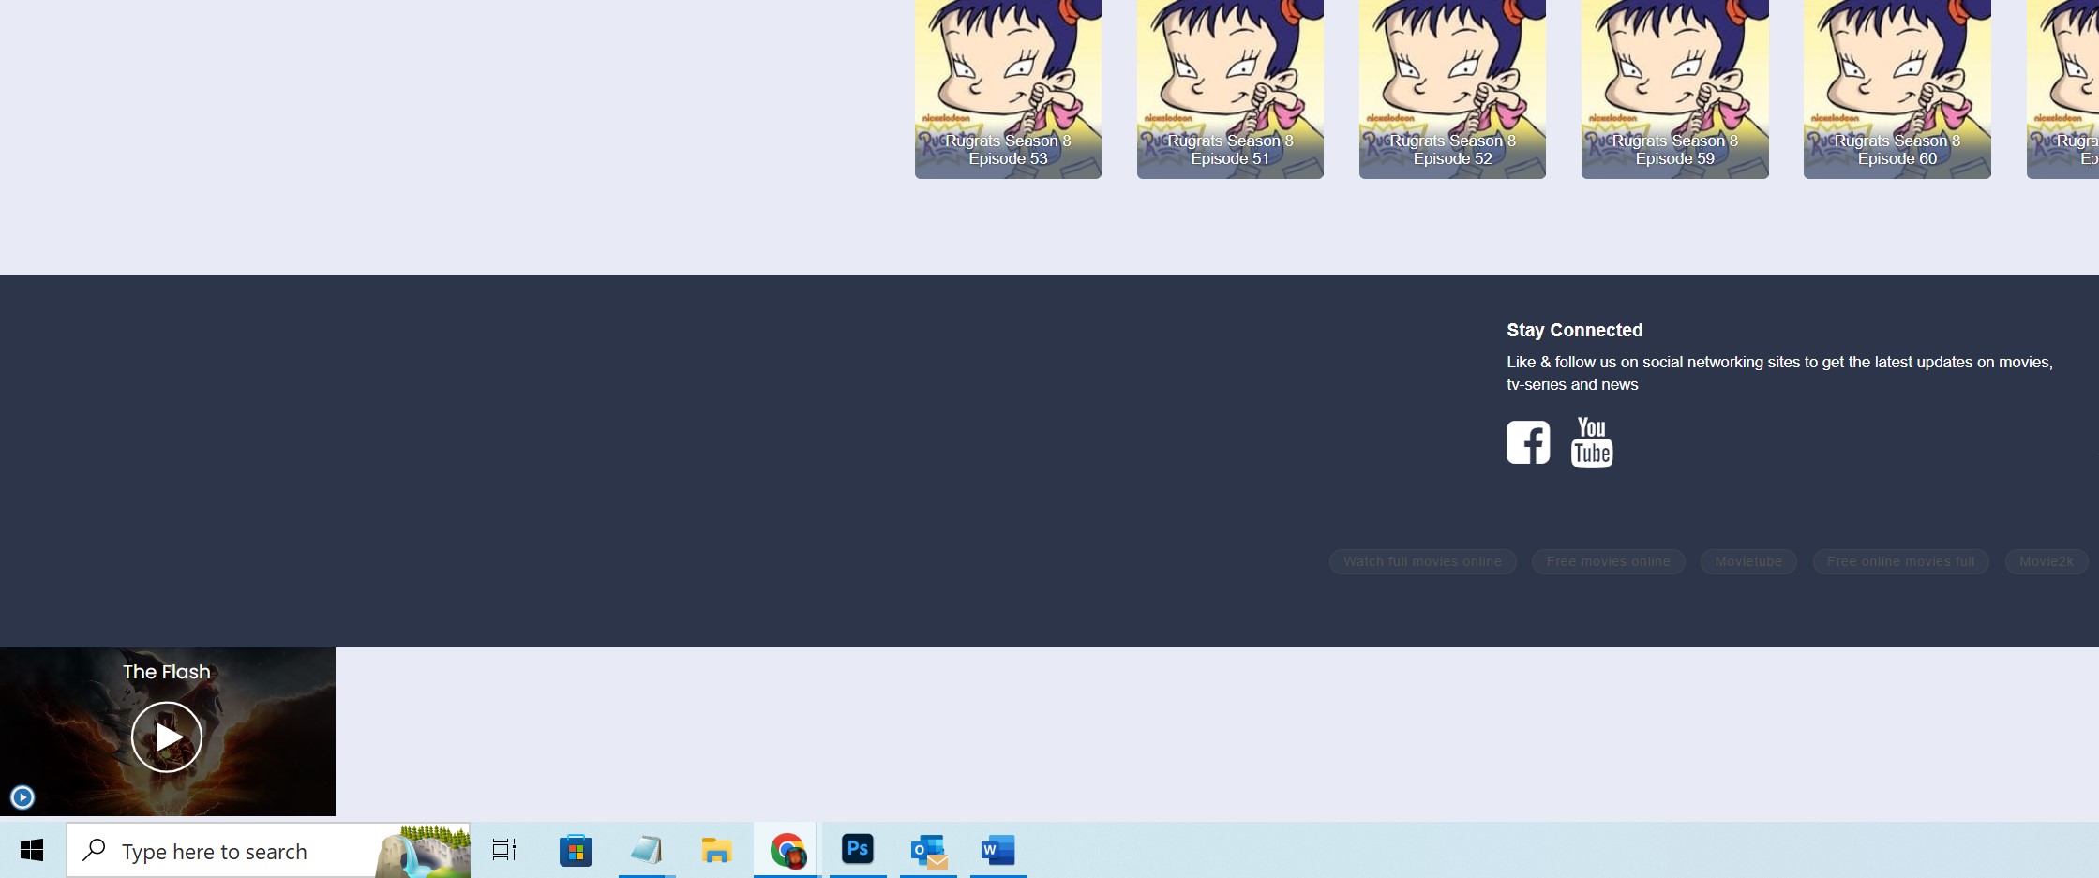Click the small blue ad-info play icon
This screenshot has width=2099, height=878.
(22, 797)
